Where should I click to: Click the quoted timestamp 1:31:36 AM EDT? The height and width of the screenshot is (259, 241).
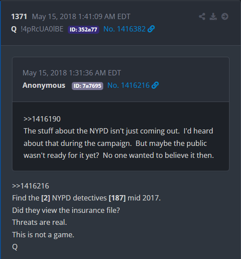(x=95, y=73)
